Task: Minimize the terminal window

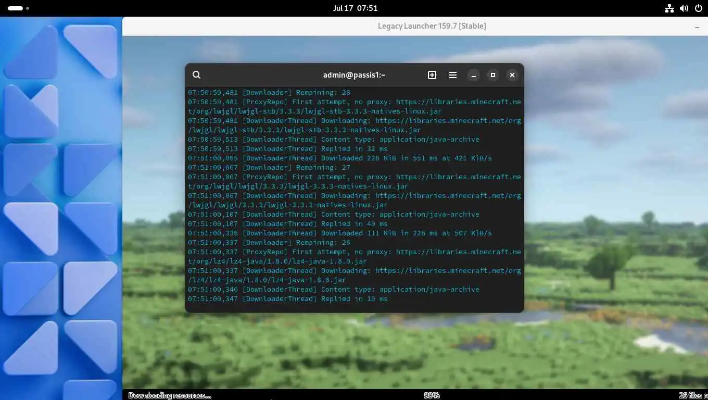Action: pyautogui.click(x=474, y=75)
